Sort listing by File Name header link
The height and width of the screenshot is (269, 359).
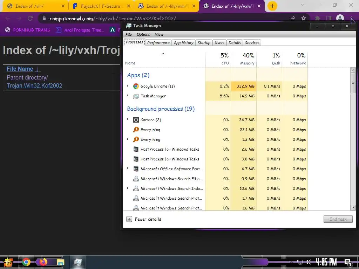point(20,69)
